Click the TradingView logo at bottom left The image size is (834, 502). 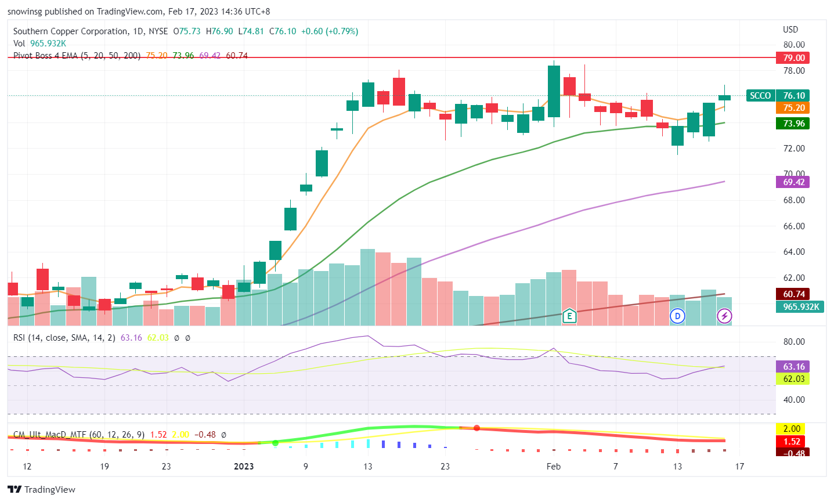pyautogui.click(x=42, y=489)
